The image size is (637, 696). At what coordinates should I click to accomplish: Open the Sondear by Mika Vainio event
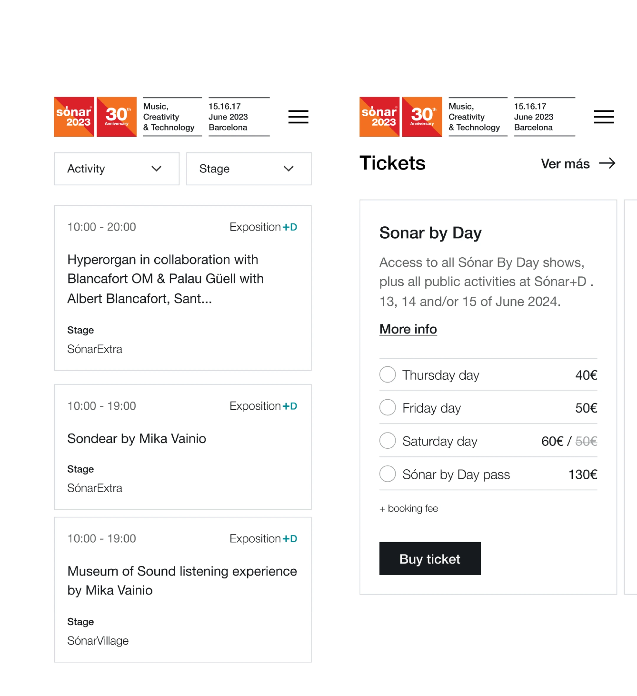[137, 439]
